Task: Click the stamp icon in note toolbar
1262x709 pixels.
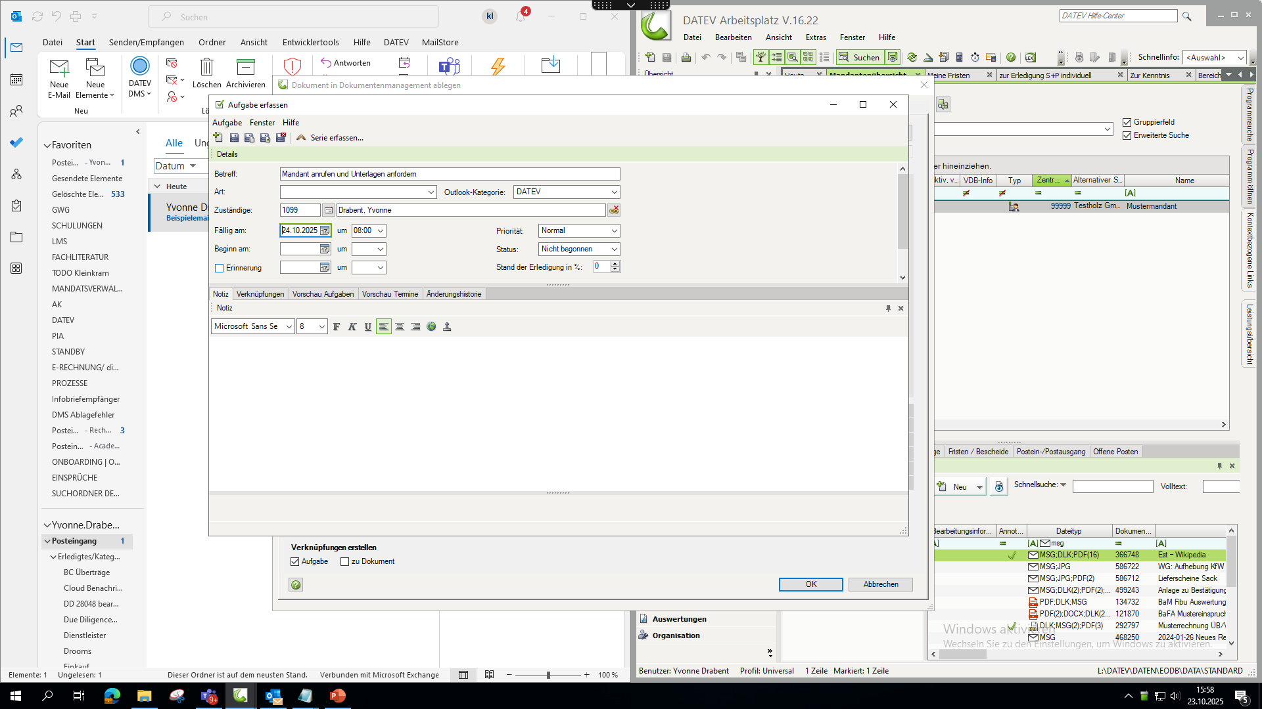Action: (x=447, y=327)
